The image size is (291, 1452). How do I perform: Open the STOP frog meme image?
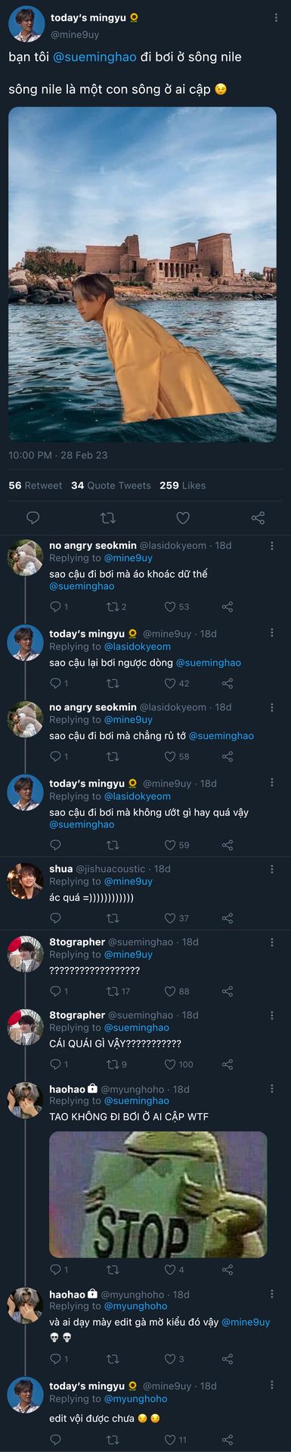(x=158, y=1194)
